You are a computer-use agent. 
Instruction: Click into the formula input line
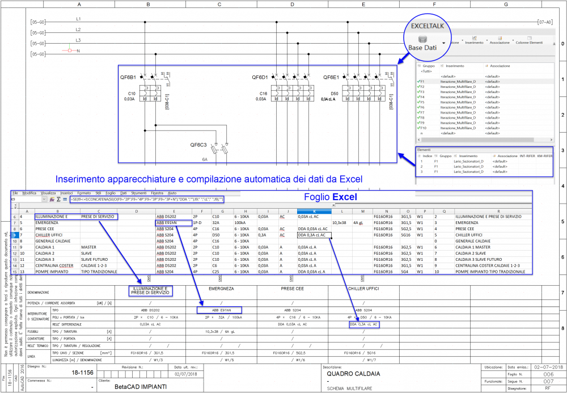coord(148,199)
